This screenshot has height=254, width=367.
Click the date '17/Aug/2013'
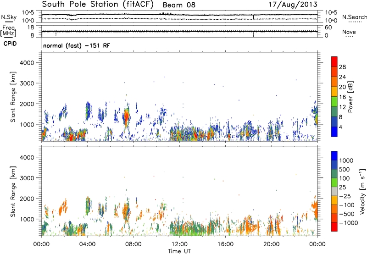[x=293, y=5]
